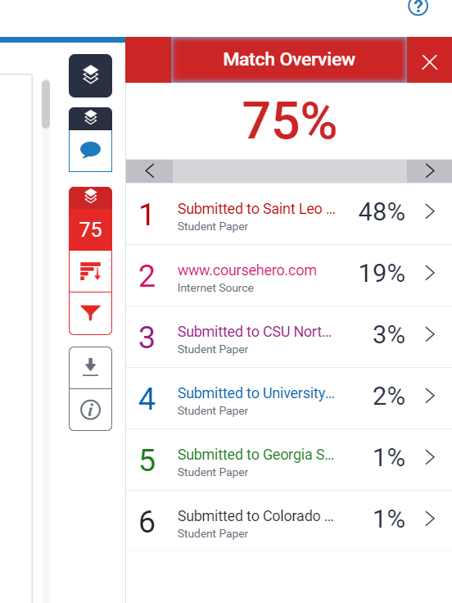Image resolution: width=452 pixels, height=603 pixels.
Task: Expand the CSU Nort... 3% match chevron
Action: (430, 334)
